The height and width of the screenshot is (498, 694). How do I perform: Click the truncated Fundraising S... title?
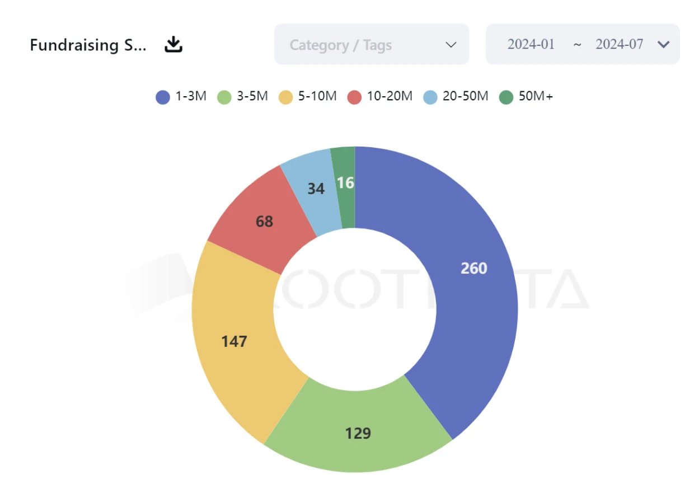click(x=88, y=45)
